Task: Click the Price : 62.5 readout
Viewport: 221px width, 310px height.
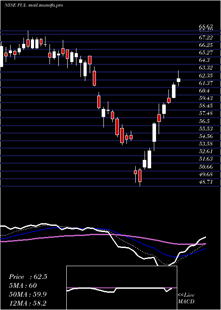Action: (x=28, y=277)
